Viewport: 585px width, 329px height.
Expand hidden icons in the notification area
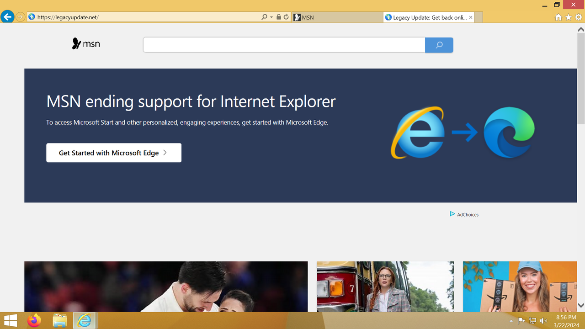(511, 320)
